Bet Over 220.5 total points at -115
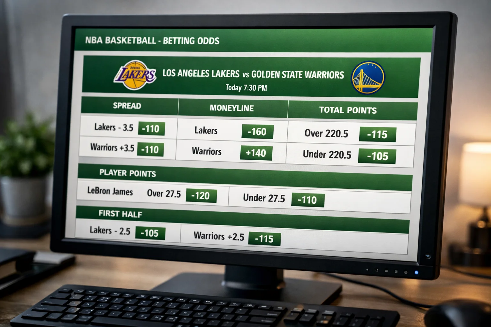This screenshot has width=491, height=327. [378, 134]
